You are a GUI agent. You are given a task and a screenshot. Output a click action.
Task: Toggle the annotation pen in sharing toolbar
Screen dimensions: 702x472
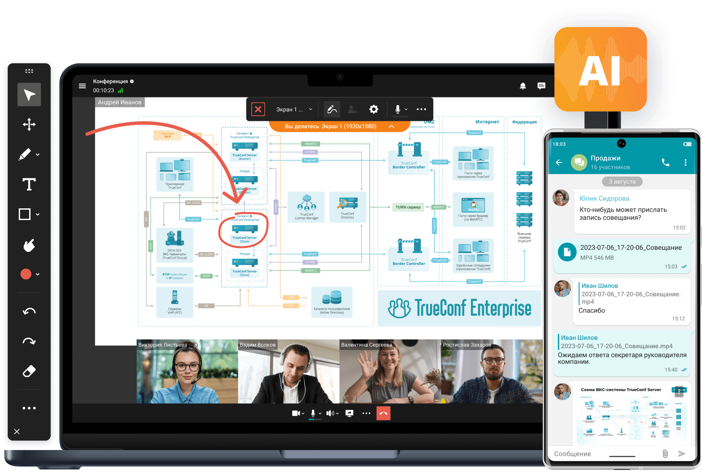pos(332,109)
